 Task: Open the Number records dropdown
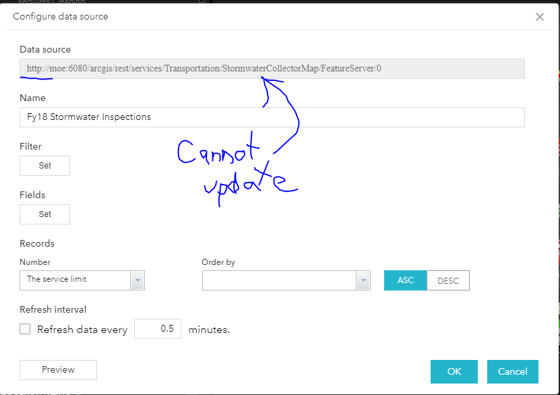coord(75,280)
